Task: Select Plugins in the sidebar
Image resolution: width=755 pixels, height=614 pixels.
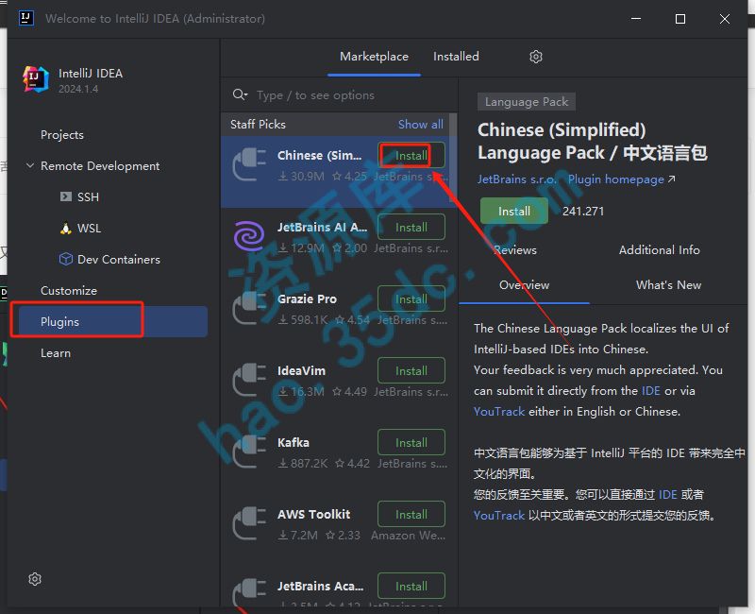Action: (113, 321)
